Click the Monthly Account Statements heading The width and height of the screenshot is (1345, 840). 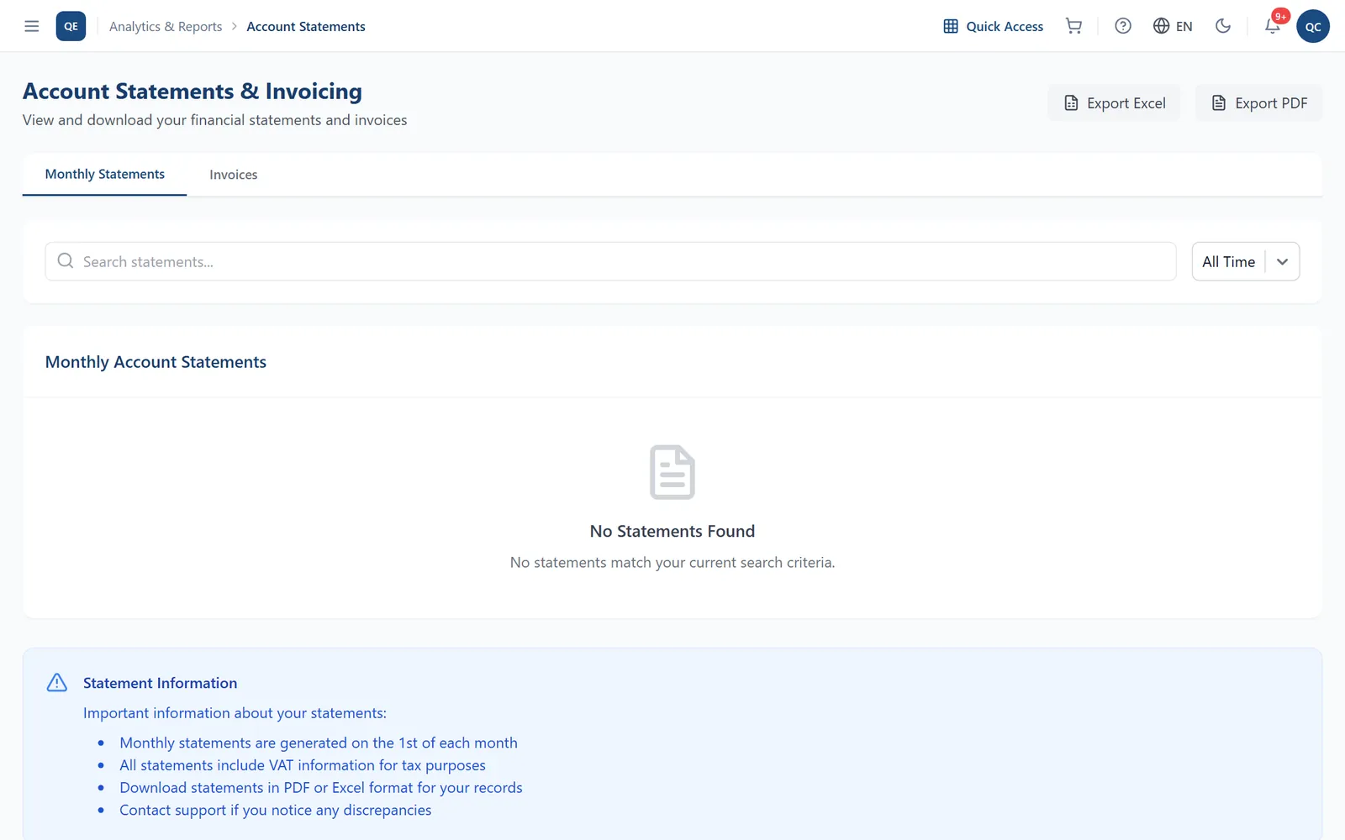156,362
